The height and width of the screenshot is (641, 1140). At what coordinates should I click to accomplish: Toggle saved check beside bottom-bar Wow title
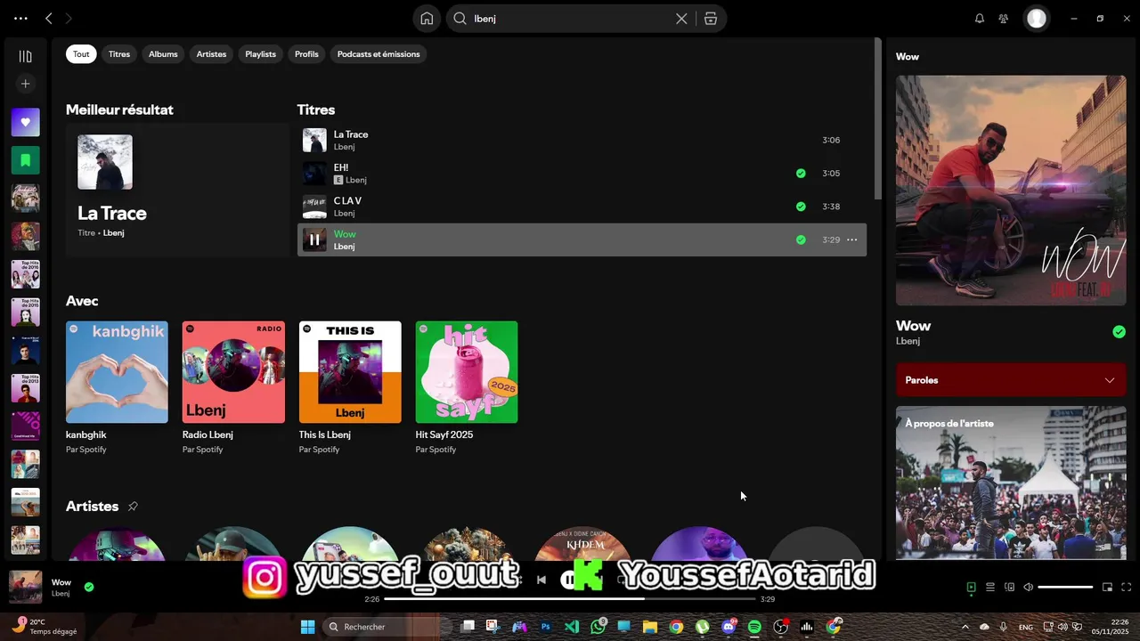coord(89,587)
